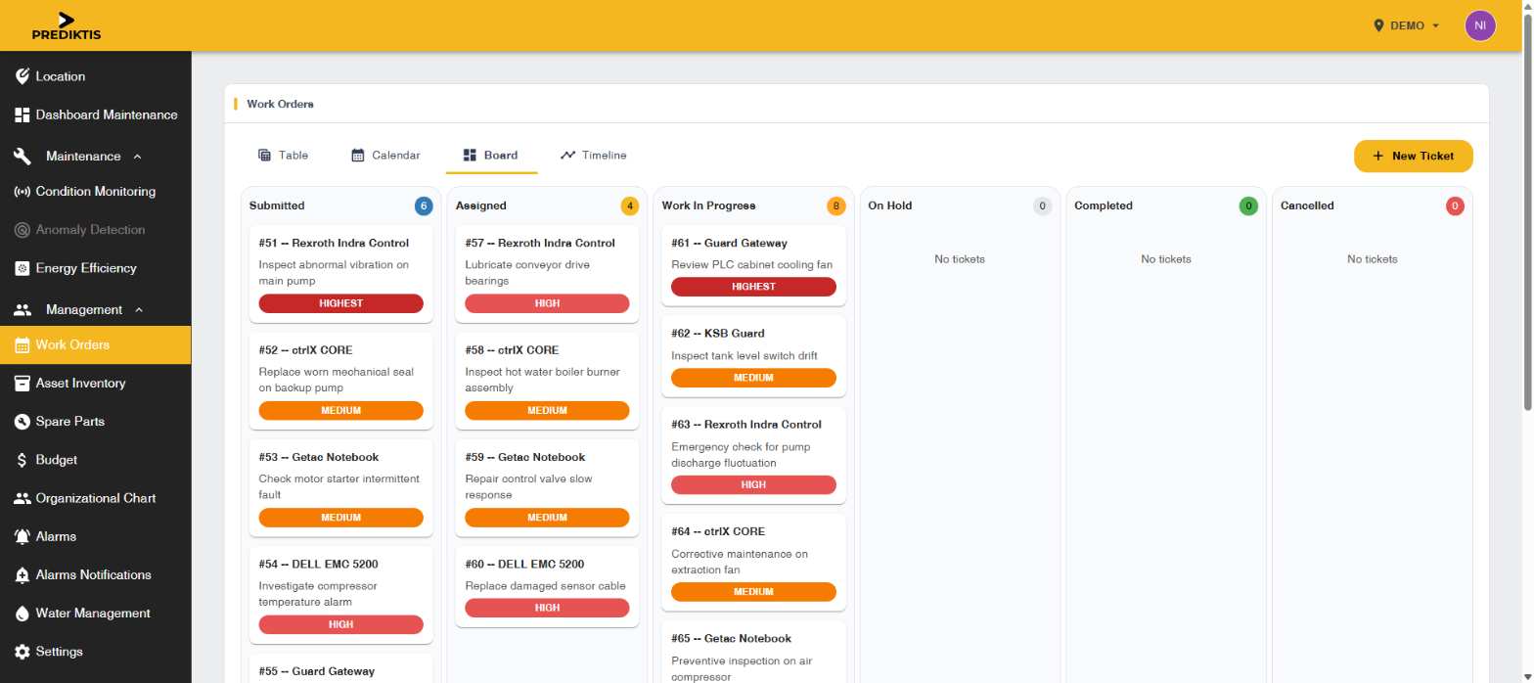Click HIGH priority badge on ticket #60
Screen dimensions: 1534x683
click(547, 608)
